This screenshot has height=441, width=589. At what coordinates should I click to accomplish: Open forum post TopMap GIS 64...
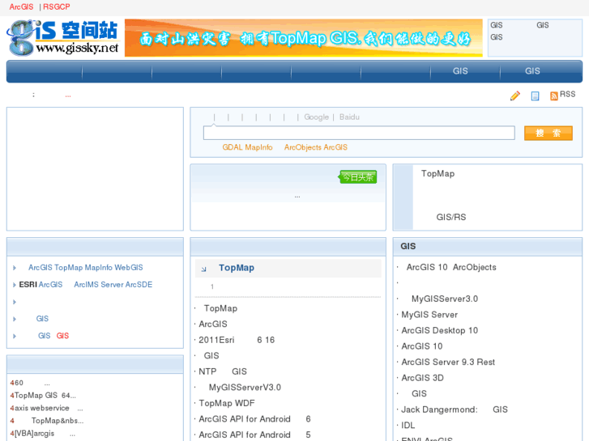tap(45, 395)
